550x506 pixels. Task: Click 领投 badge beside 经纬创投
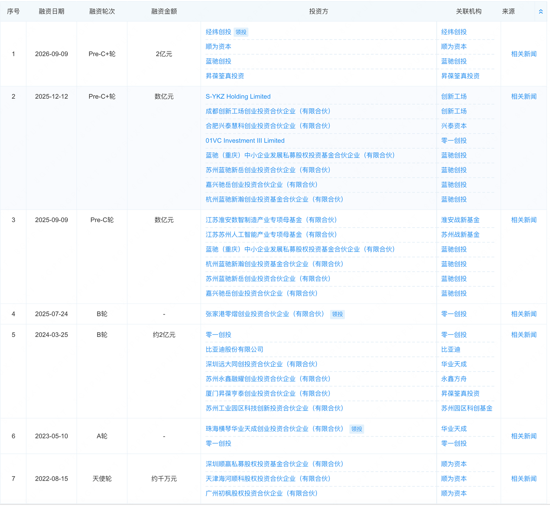click(x=241, y=32)
